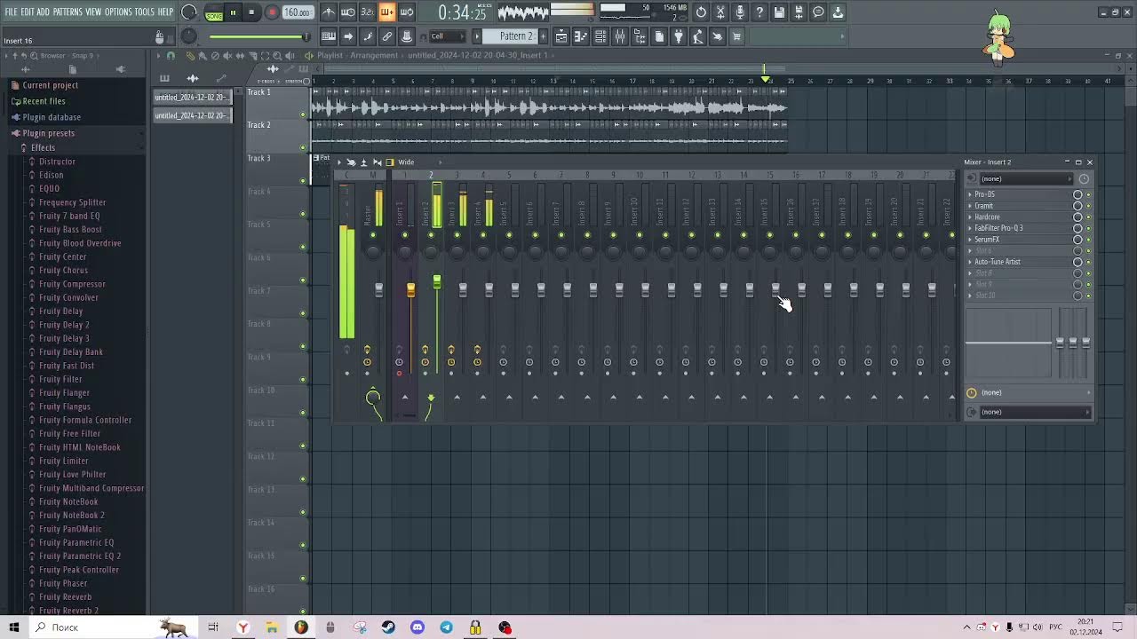Toggle the loop recording icon
1137x639 pixels.
pyautogui.click(x=407, y=12)
